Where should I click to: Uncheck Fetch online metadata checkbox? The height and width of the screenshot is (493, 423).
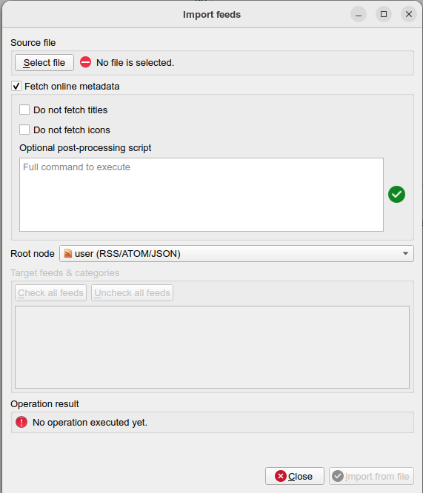coord(16,86)
